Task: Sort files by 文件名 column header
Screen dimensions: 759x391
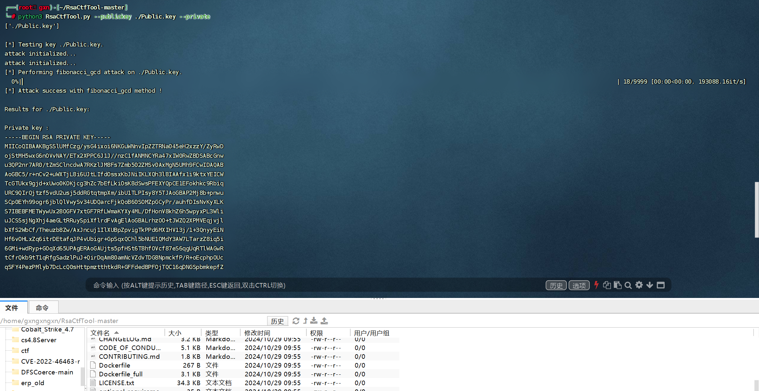Action: pyautogui.click(x=100, y=333)
